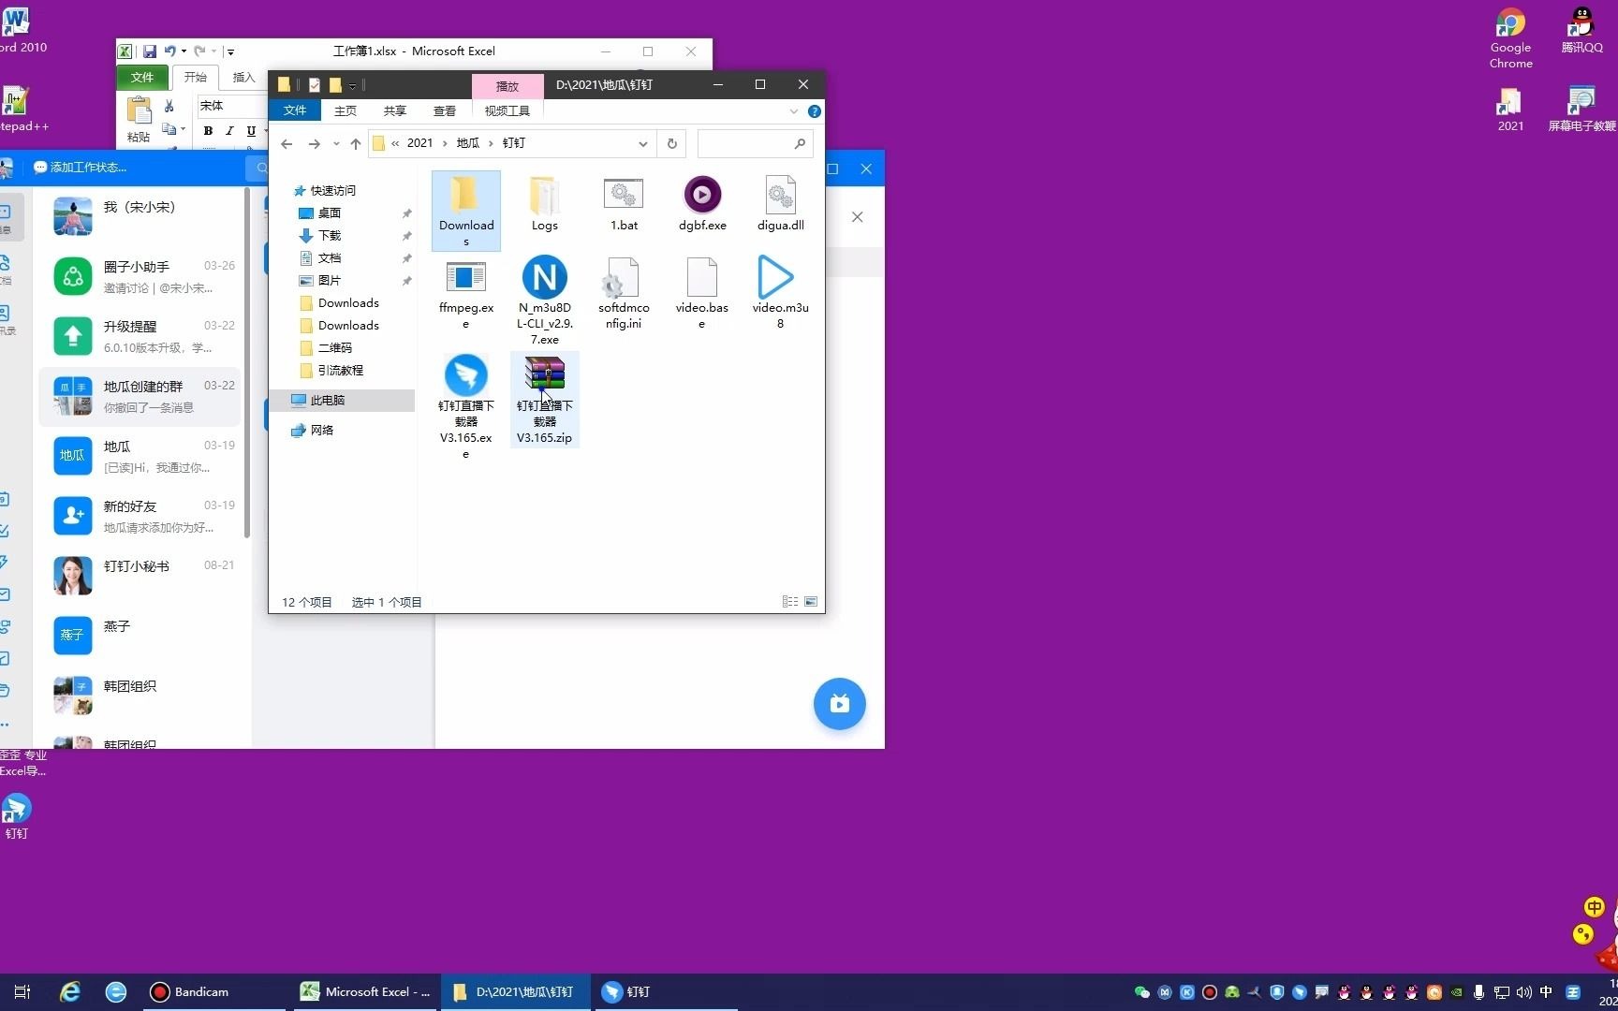Switch to 共享 ribbon tab
The height and width of the screenshot is (1011, 1618).
395,110
